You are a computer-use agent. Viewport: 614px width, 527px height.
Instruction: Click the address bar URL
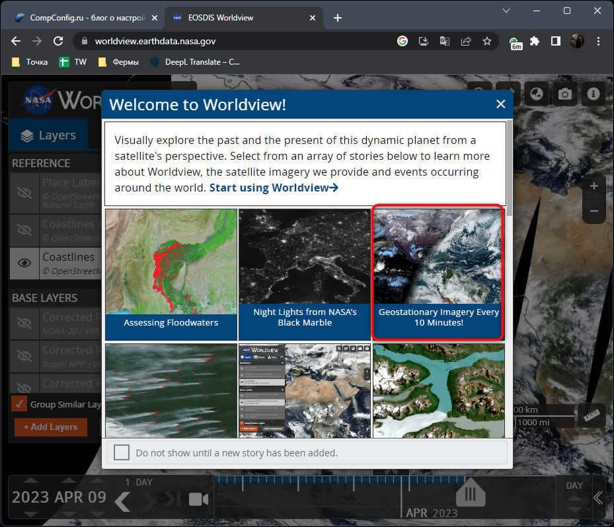coord(155,41)
